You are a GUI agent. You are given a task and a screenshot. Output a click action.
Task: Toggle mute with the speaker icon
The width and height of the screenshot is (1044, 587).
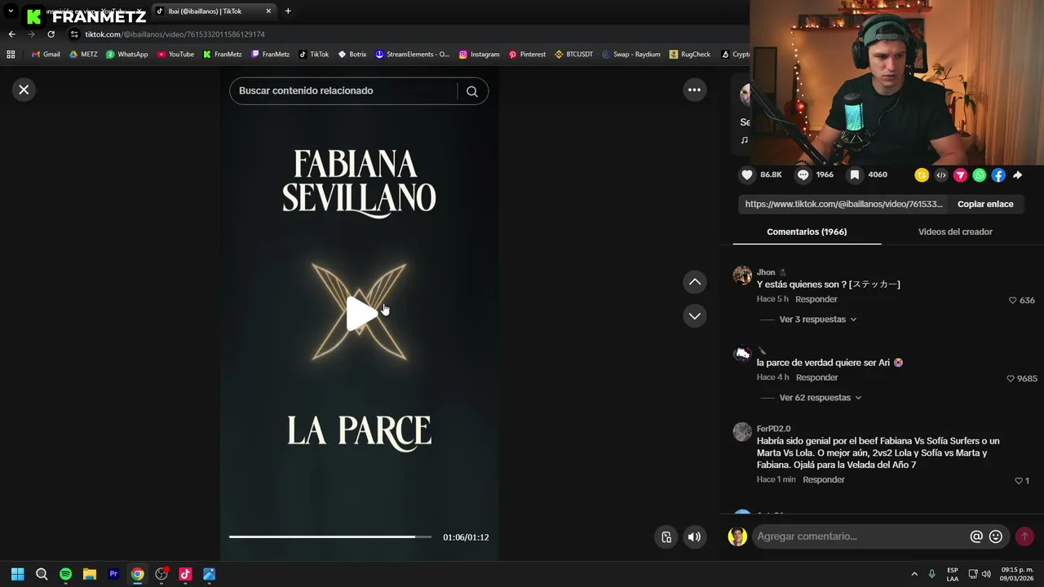coord(694,536)
